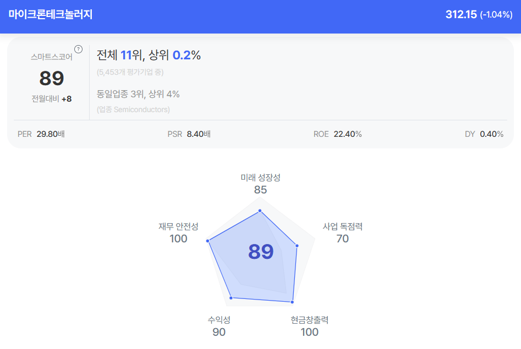Click the DY 0.40% dividend yield metric

pos(484,134)
